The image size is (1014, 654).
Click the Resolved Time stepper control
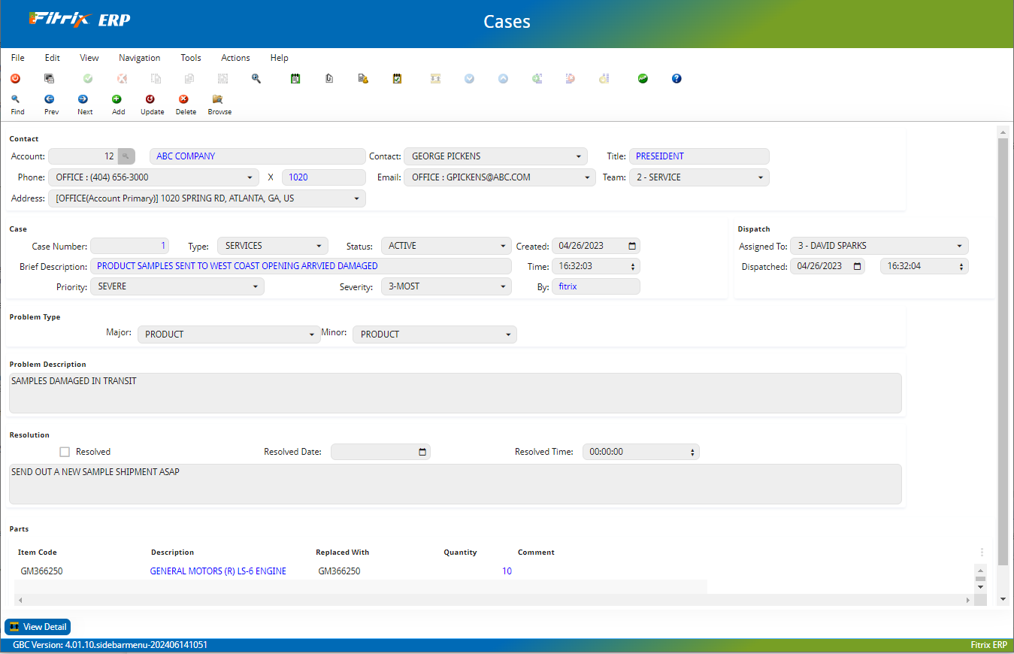tap(690, 451)
